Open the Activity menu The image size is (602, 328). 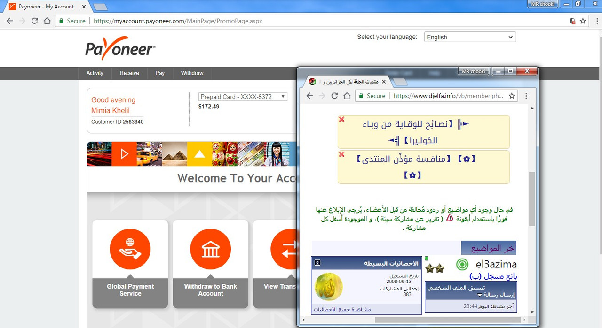tap(95, 73)
